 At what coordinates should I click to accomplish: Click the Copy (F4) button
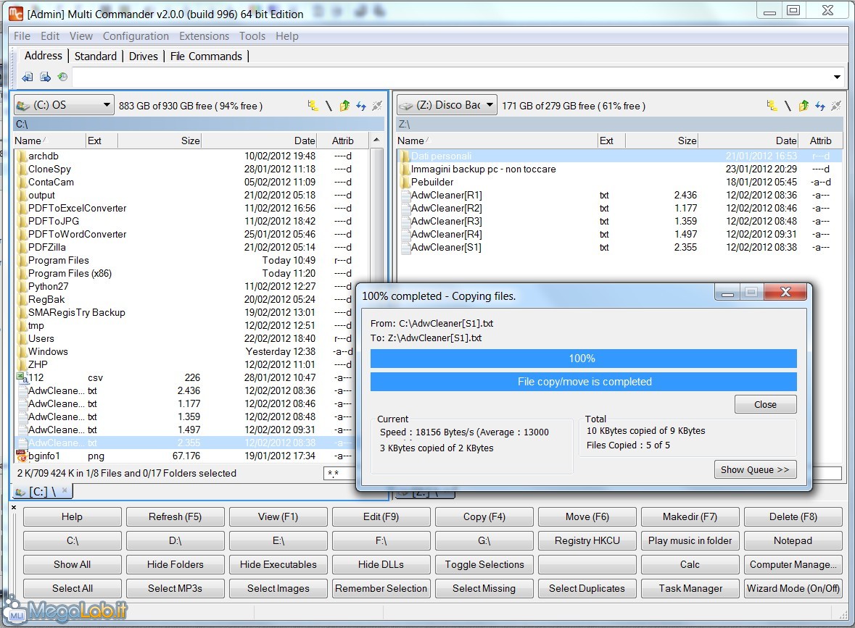click(x=484, y=516)
